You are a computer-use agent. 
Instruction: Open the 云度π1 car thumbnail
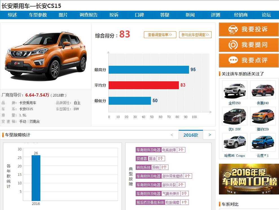[x=263, y=142]
